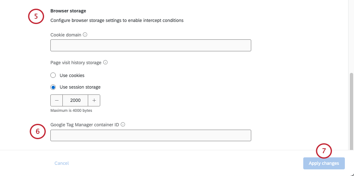Click the Cancel link

(62, 163)
